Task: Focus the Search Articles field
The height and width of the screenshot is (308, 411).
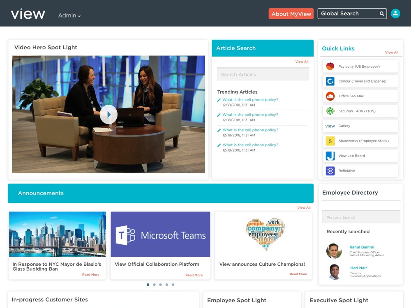Action: point(263,74)
